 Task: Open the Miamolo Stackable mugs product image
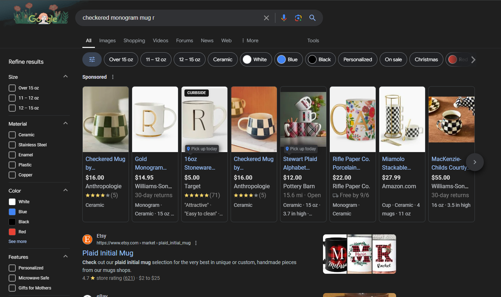point(402,119)
